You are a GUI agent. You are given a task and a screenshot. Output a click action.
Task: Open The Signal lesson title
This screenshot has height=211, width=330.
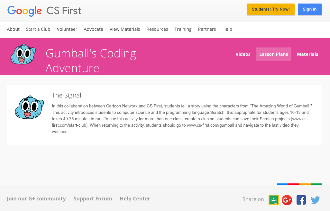point(67,95)
